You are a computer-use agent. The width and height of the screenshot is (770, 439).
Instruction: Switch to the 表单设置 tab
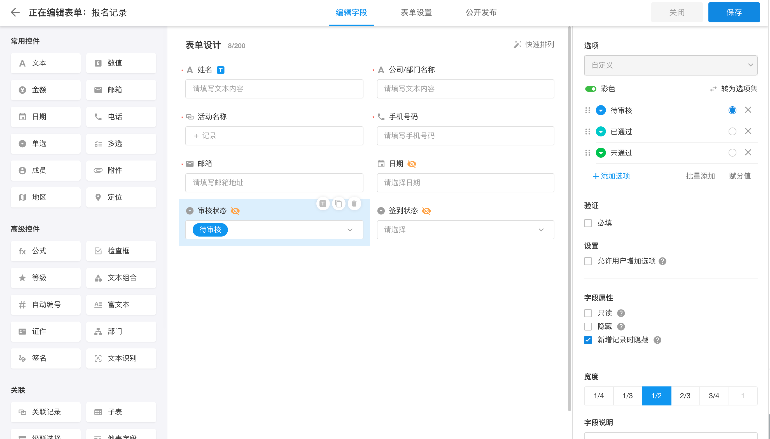416,12
